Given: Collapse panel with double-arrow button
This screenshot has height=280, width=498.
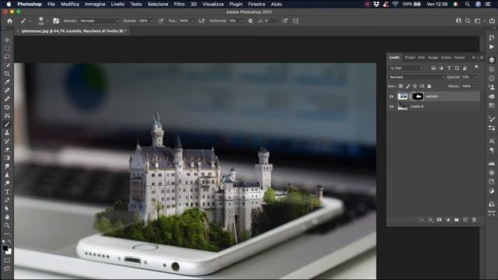Looking at the screenshot, I should (474, 58).
